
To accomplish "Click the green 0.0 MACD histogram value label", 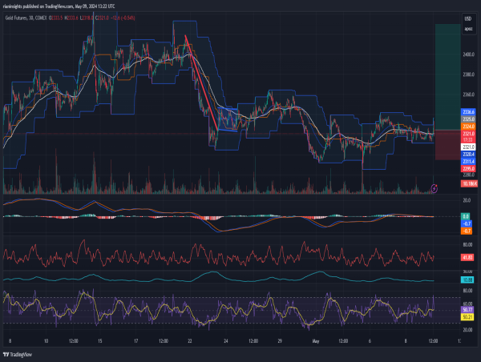I will point(466,216).
